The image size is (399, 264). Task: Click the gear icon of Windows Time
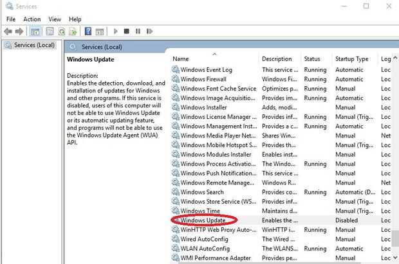click(x=175, y=210)
